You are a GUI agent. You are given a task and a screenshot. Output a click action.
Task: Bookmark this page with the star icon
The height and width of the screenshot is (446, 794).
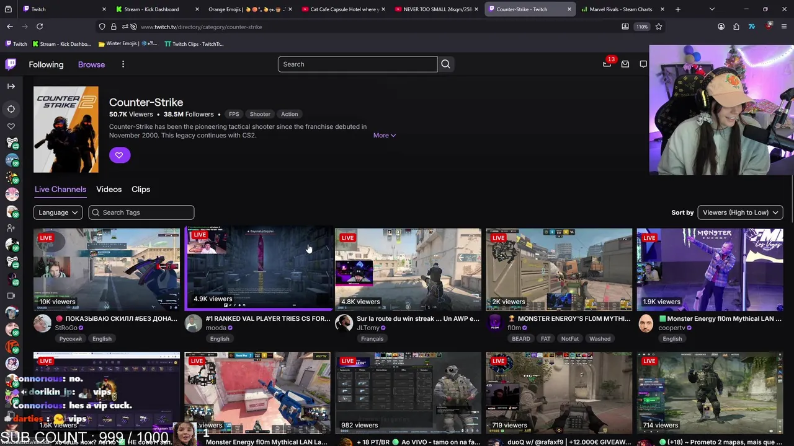(x=659, y=27)
